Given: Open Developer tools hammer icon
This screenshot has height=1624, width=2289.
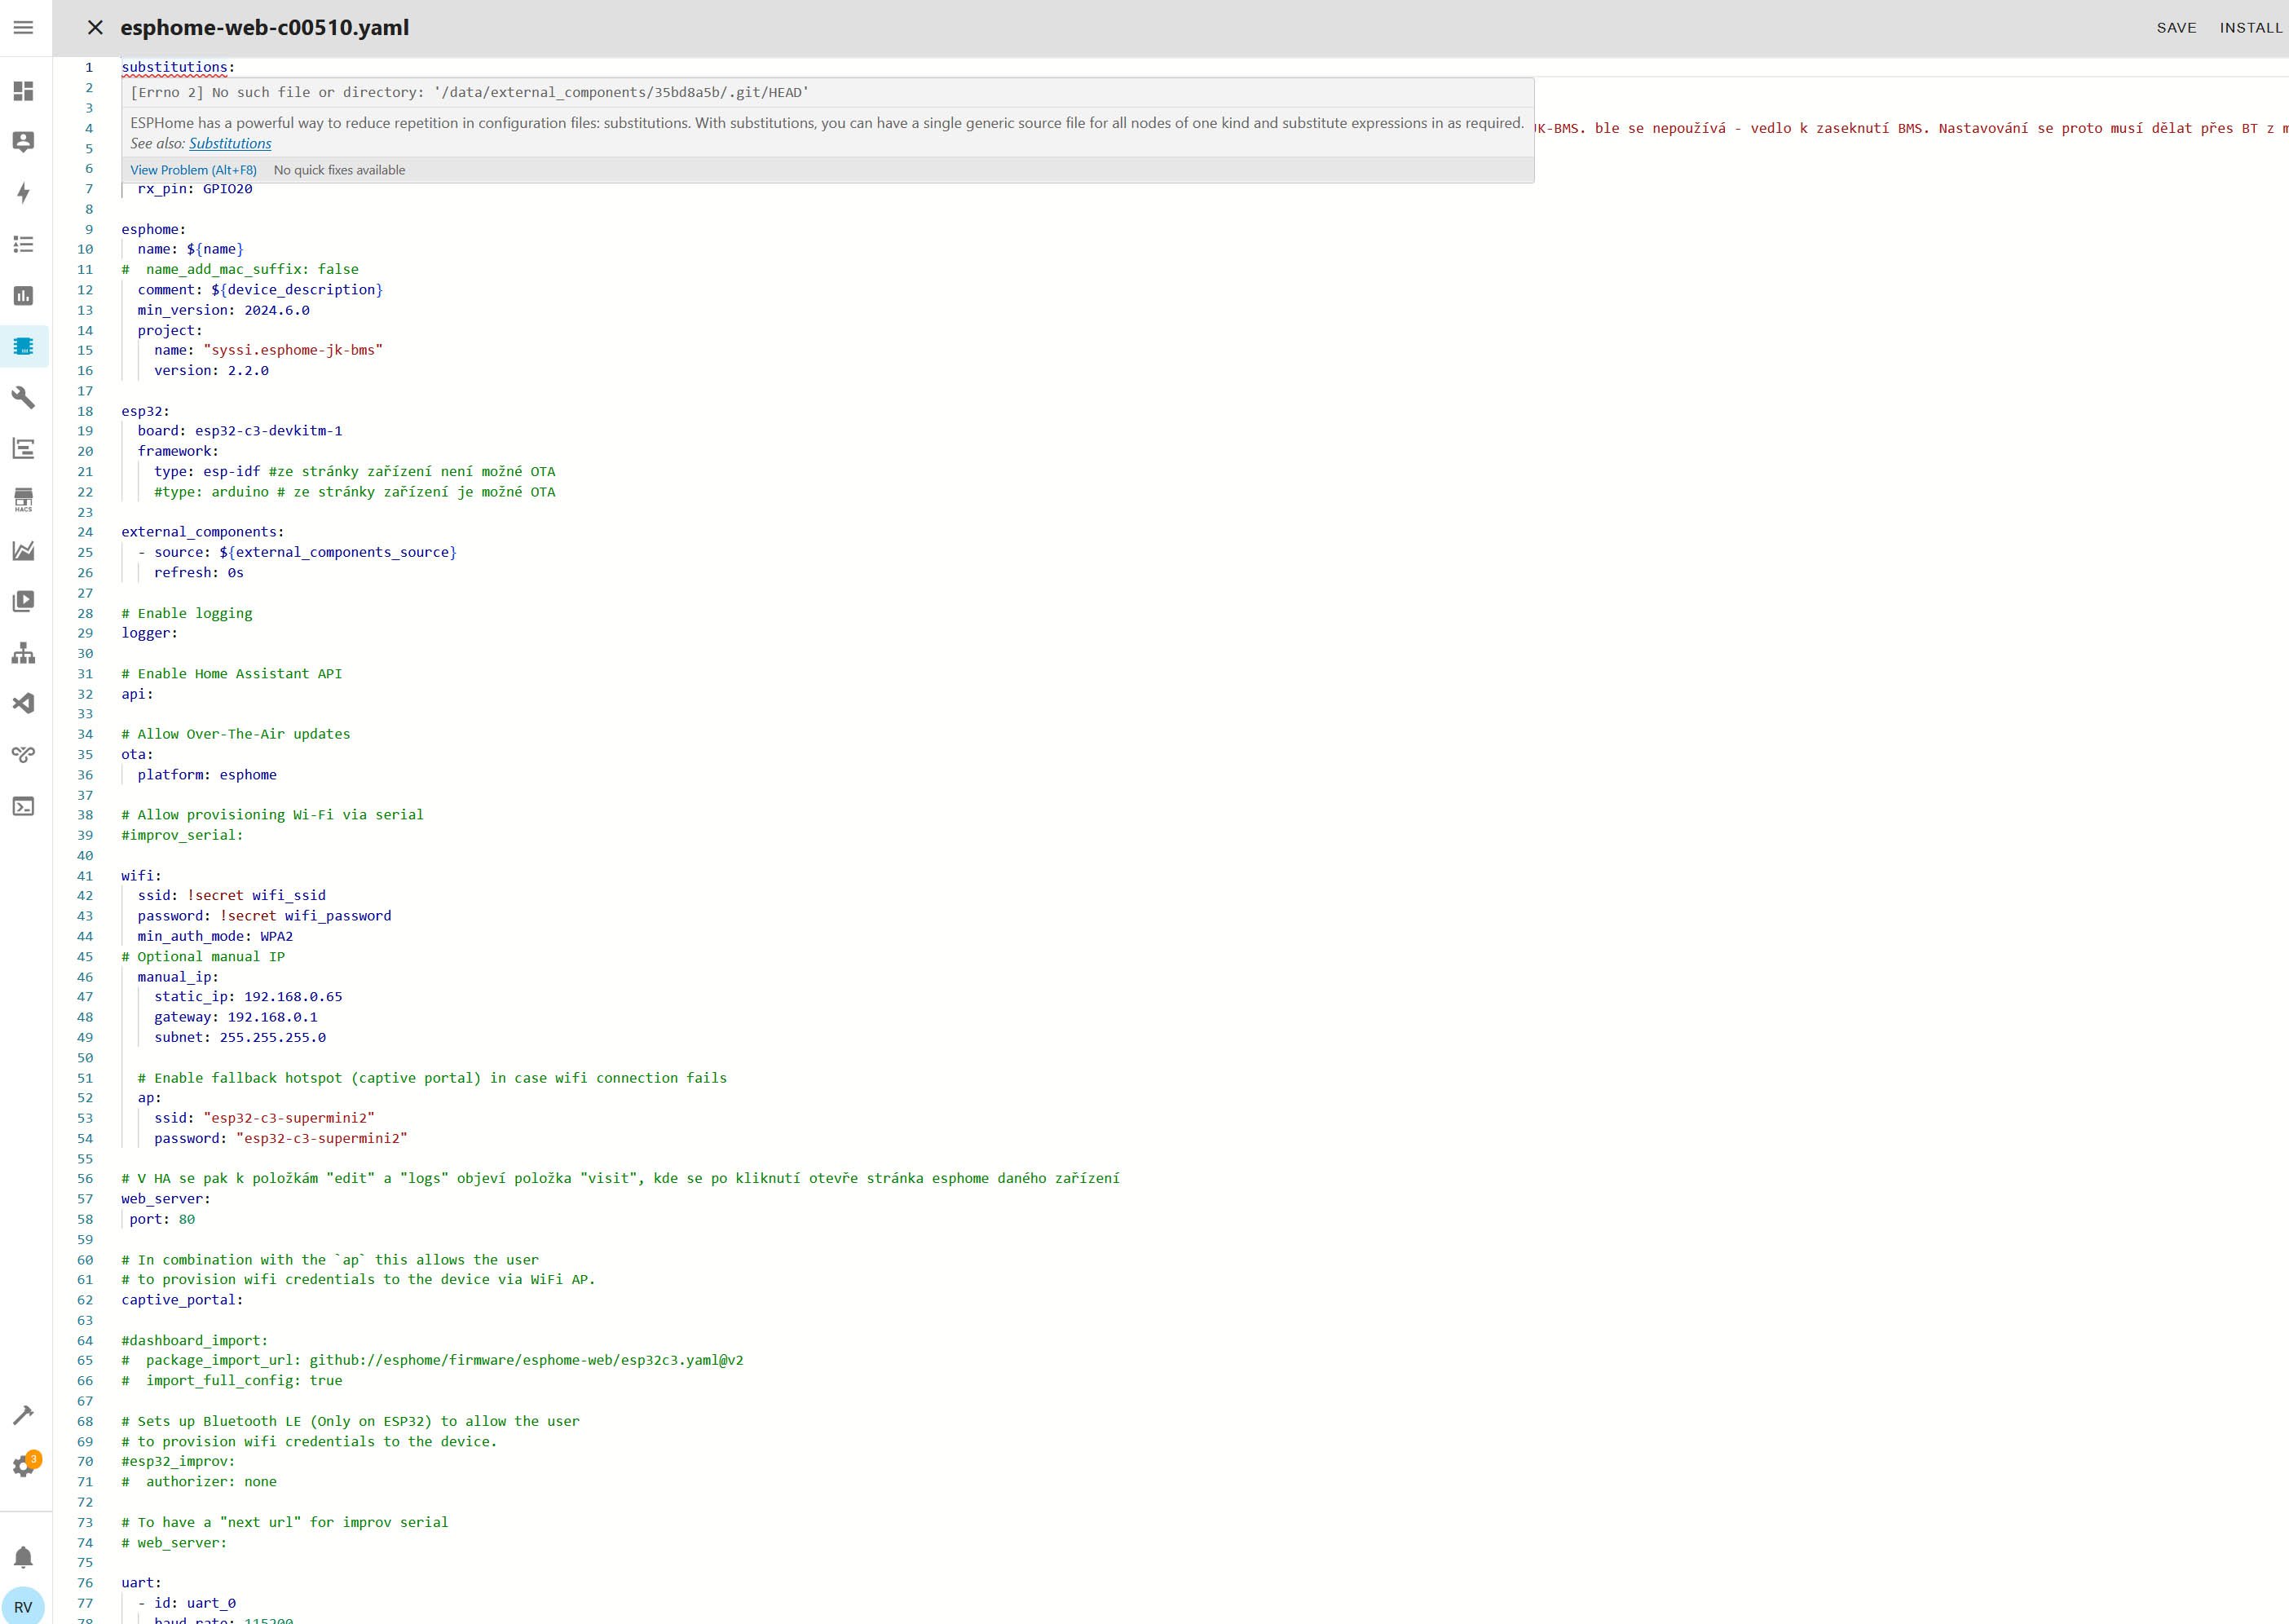Looking at the screenshot, I should click(23, 1414).
